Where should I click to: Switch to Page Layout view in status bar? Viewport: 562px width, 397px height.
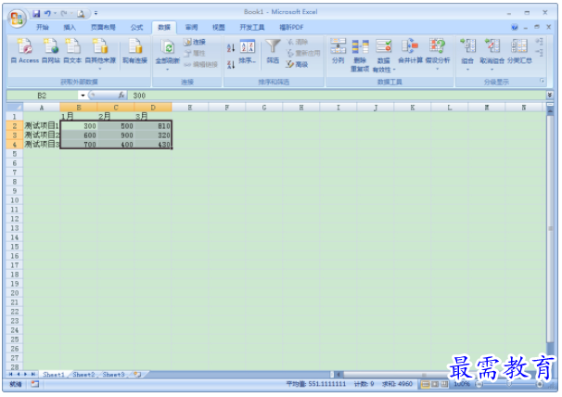435,384
